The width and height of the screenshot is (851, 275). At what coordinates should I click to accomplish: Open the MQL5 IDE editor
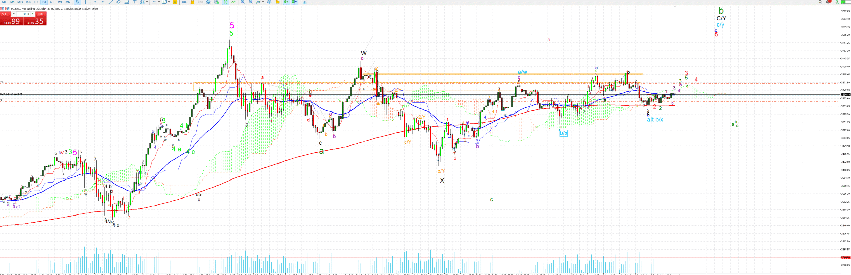click(x=184, y=2)
